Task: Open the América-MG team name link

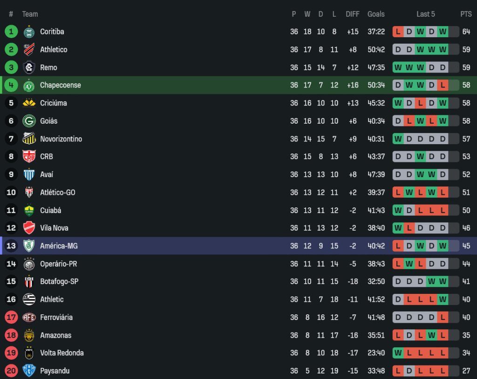Action: 59,246
